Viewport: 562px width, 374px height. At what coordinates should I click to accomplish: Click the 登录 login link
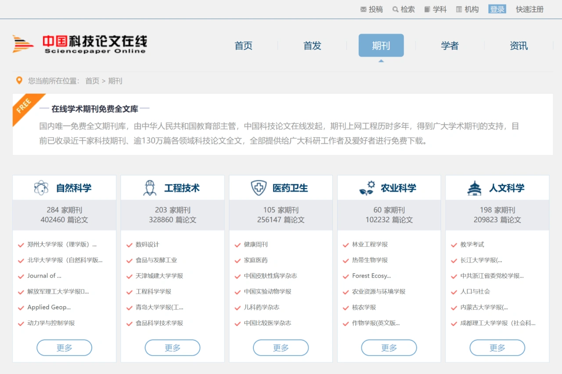click(x=497, y=9)
